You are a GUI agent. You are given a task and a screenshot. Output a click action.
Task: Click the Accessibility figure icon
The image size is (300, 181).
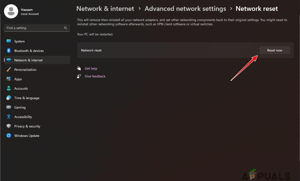[8, 117]
